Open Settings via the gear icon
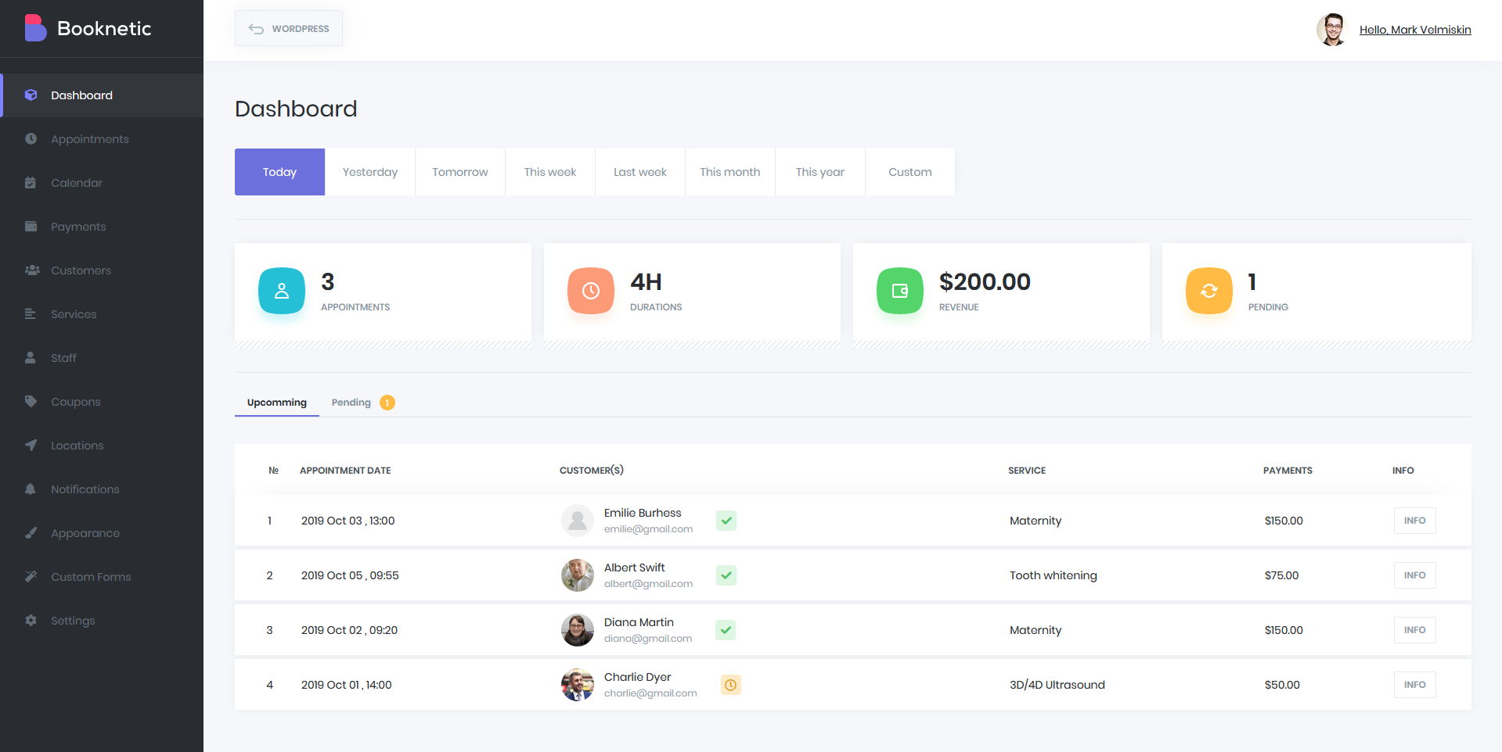Screen dimensions: 1502x752 tap(31, 620)
